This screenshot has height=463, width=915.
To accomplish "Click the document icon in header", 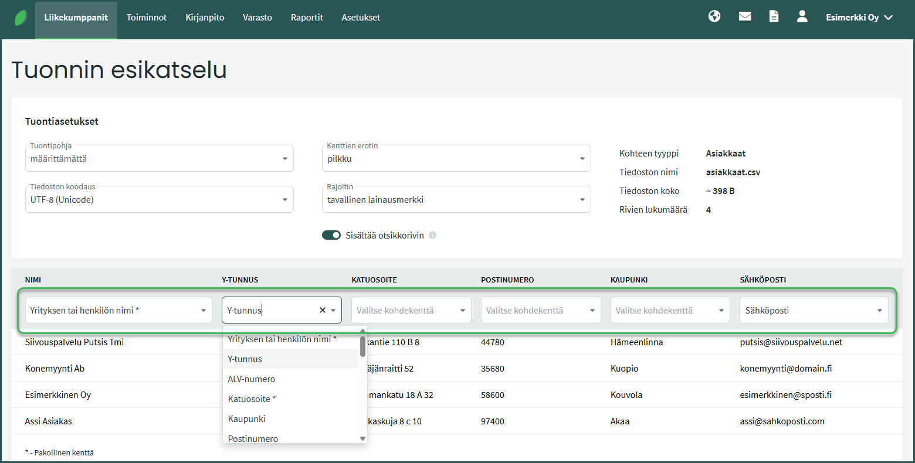I will tap(774, 17).
